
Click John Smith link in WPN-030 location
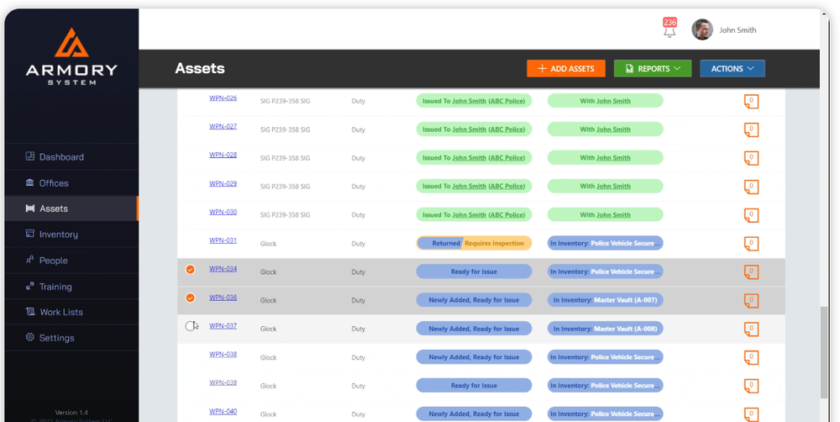[613, 214]
